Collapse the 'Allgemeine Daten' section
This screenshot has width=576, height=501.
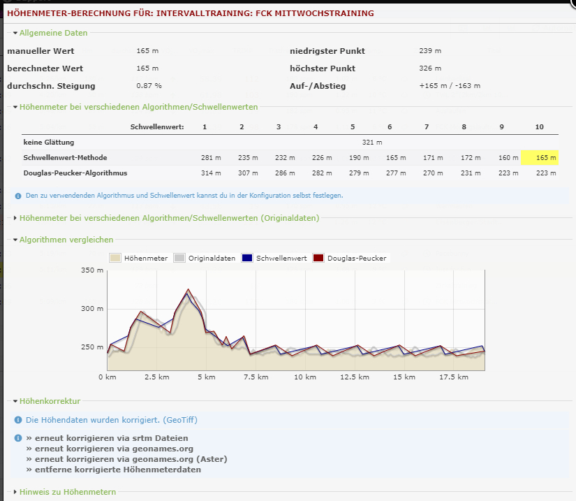[53, 33]
